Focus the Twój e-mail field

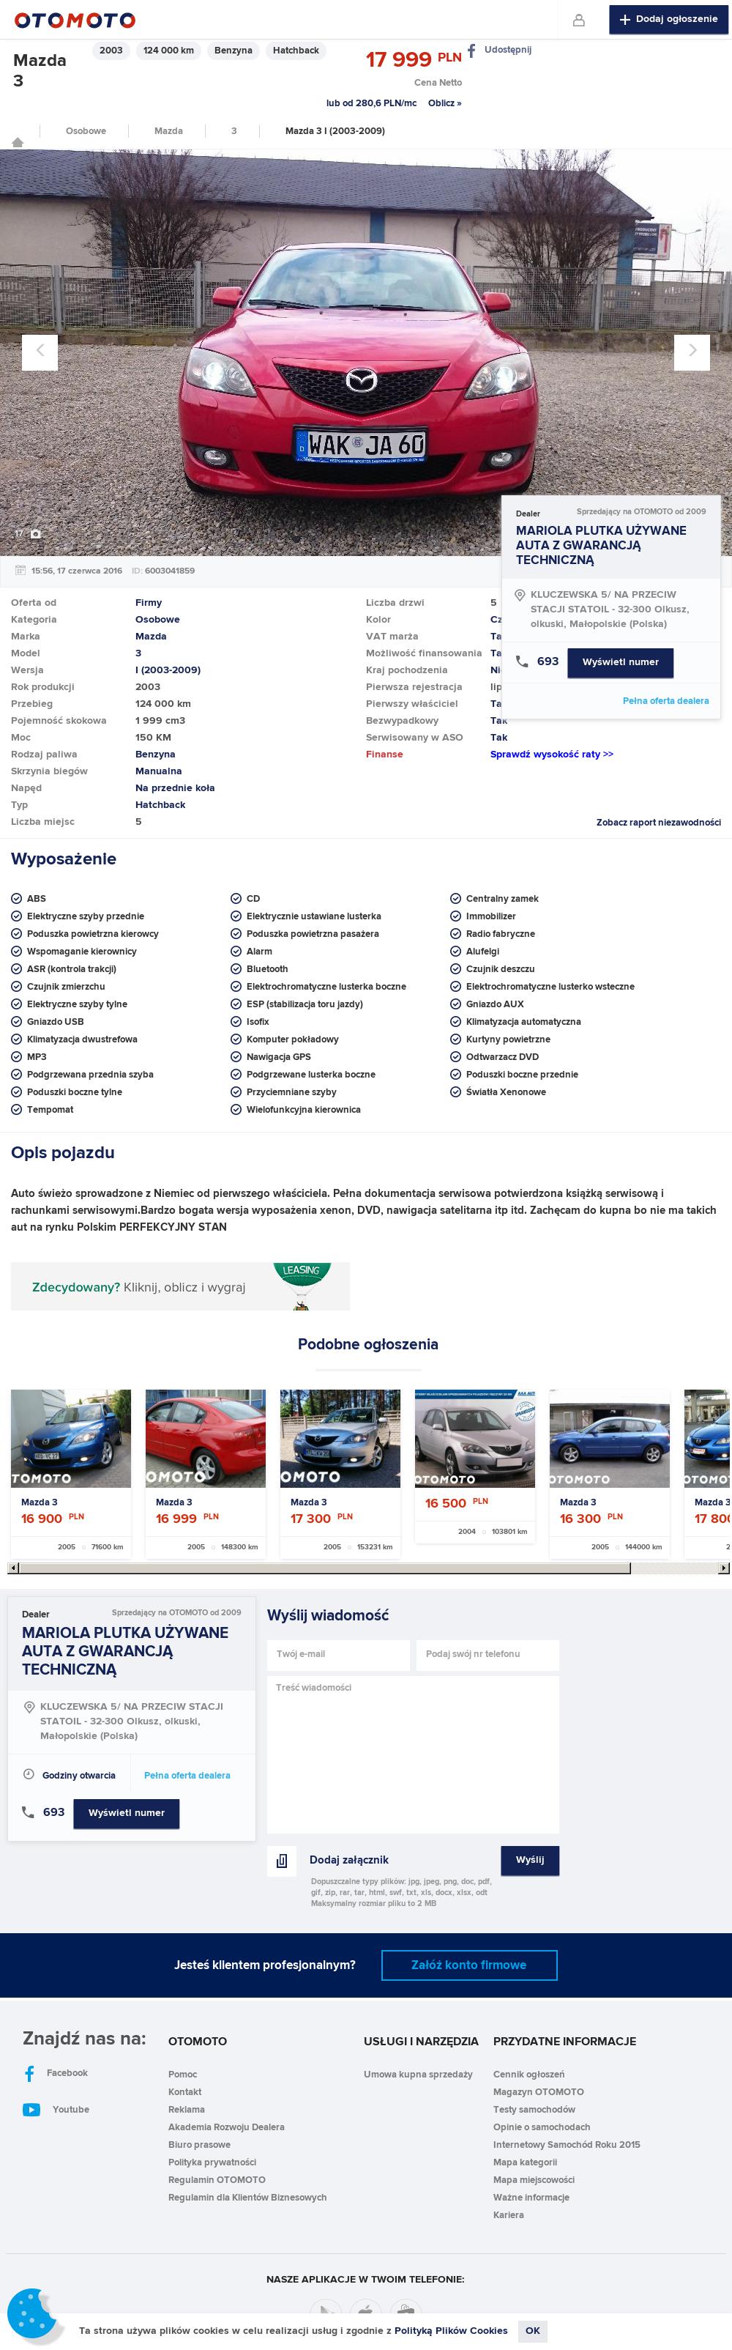338,1655
